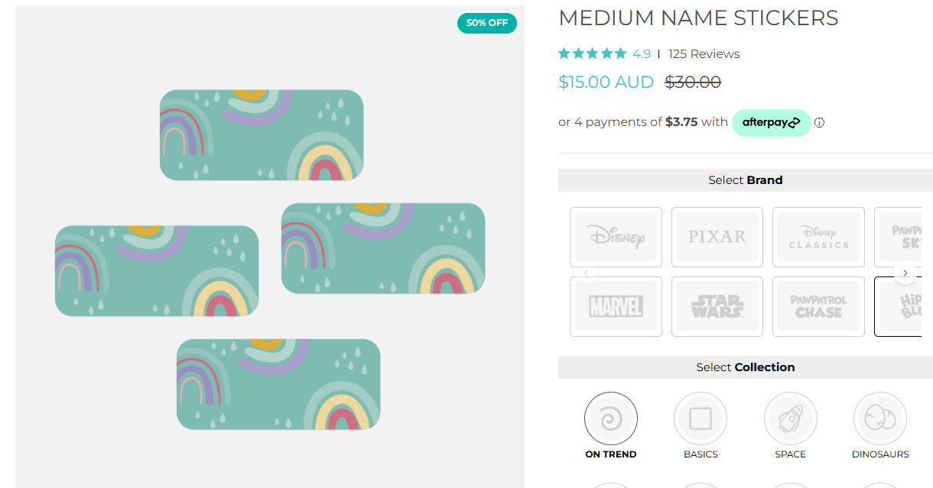Select the Basics collection
The height and width of the screenshot is (488, 933).
click(x=700, y=419)
